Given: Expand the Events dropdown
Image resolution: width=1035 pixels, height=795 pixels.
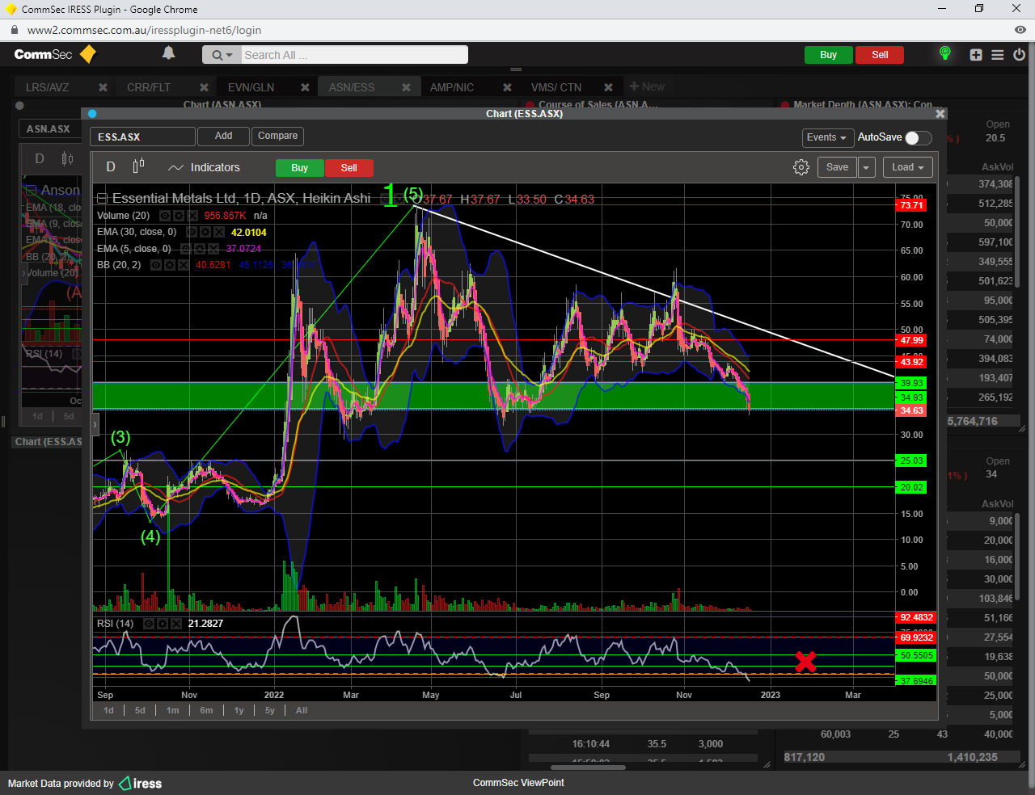Looking at the screenshot, I should [x=826, y=137].
